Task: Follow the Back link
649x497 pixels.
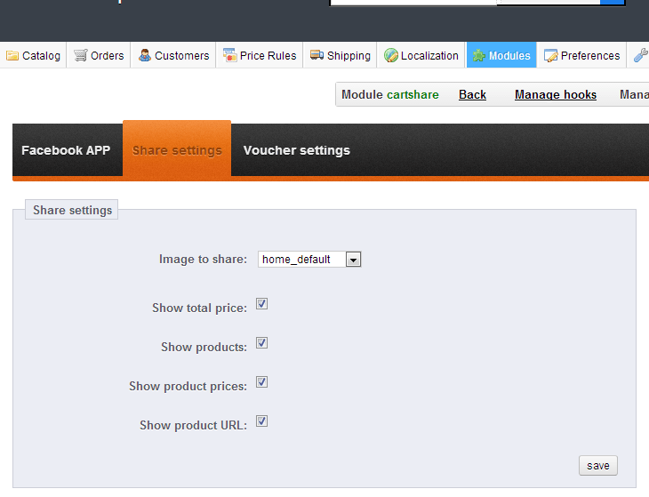Action: pos(472,94)
